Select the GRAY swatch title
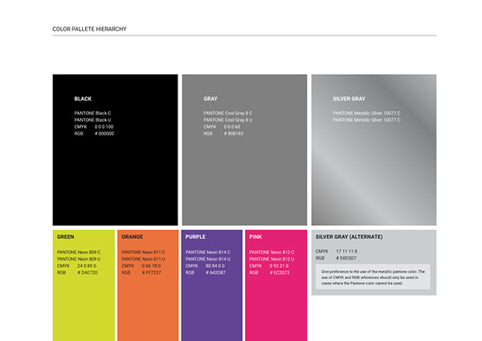The height and width of the screenshot is (341, 482). (210, 99)
